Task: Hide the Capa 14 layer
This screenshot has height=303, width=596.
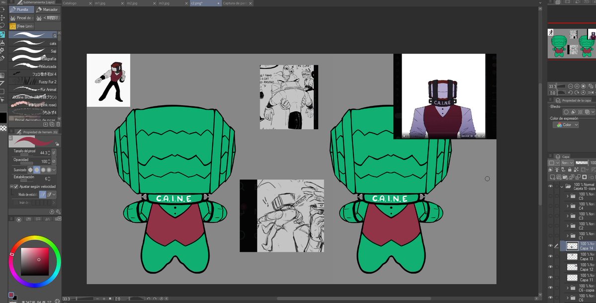Action: (550, 246)
